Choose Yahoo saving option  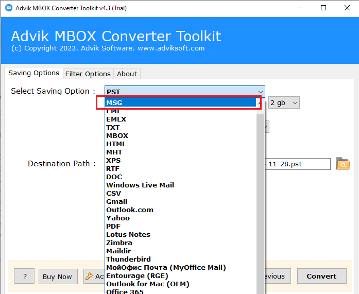click(x=180, y=218)
